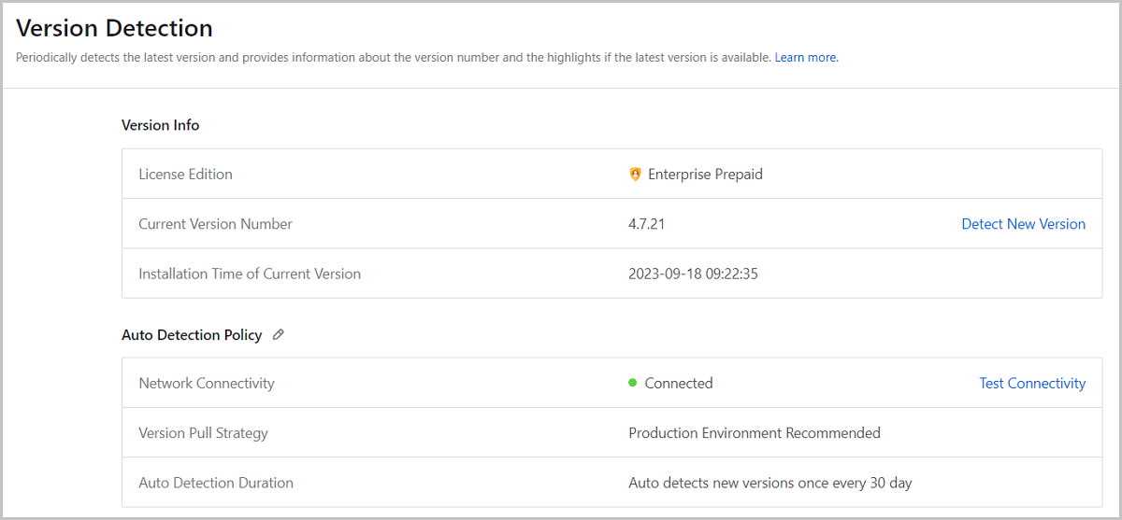Click the Version Pull Strategy label
Screen dimensions: 1122x520
[203, 433]
